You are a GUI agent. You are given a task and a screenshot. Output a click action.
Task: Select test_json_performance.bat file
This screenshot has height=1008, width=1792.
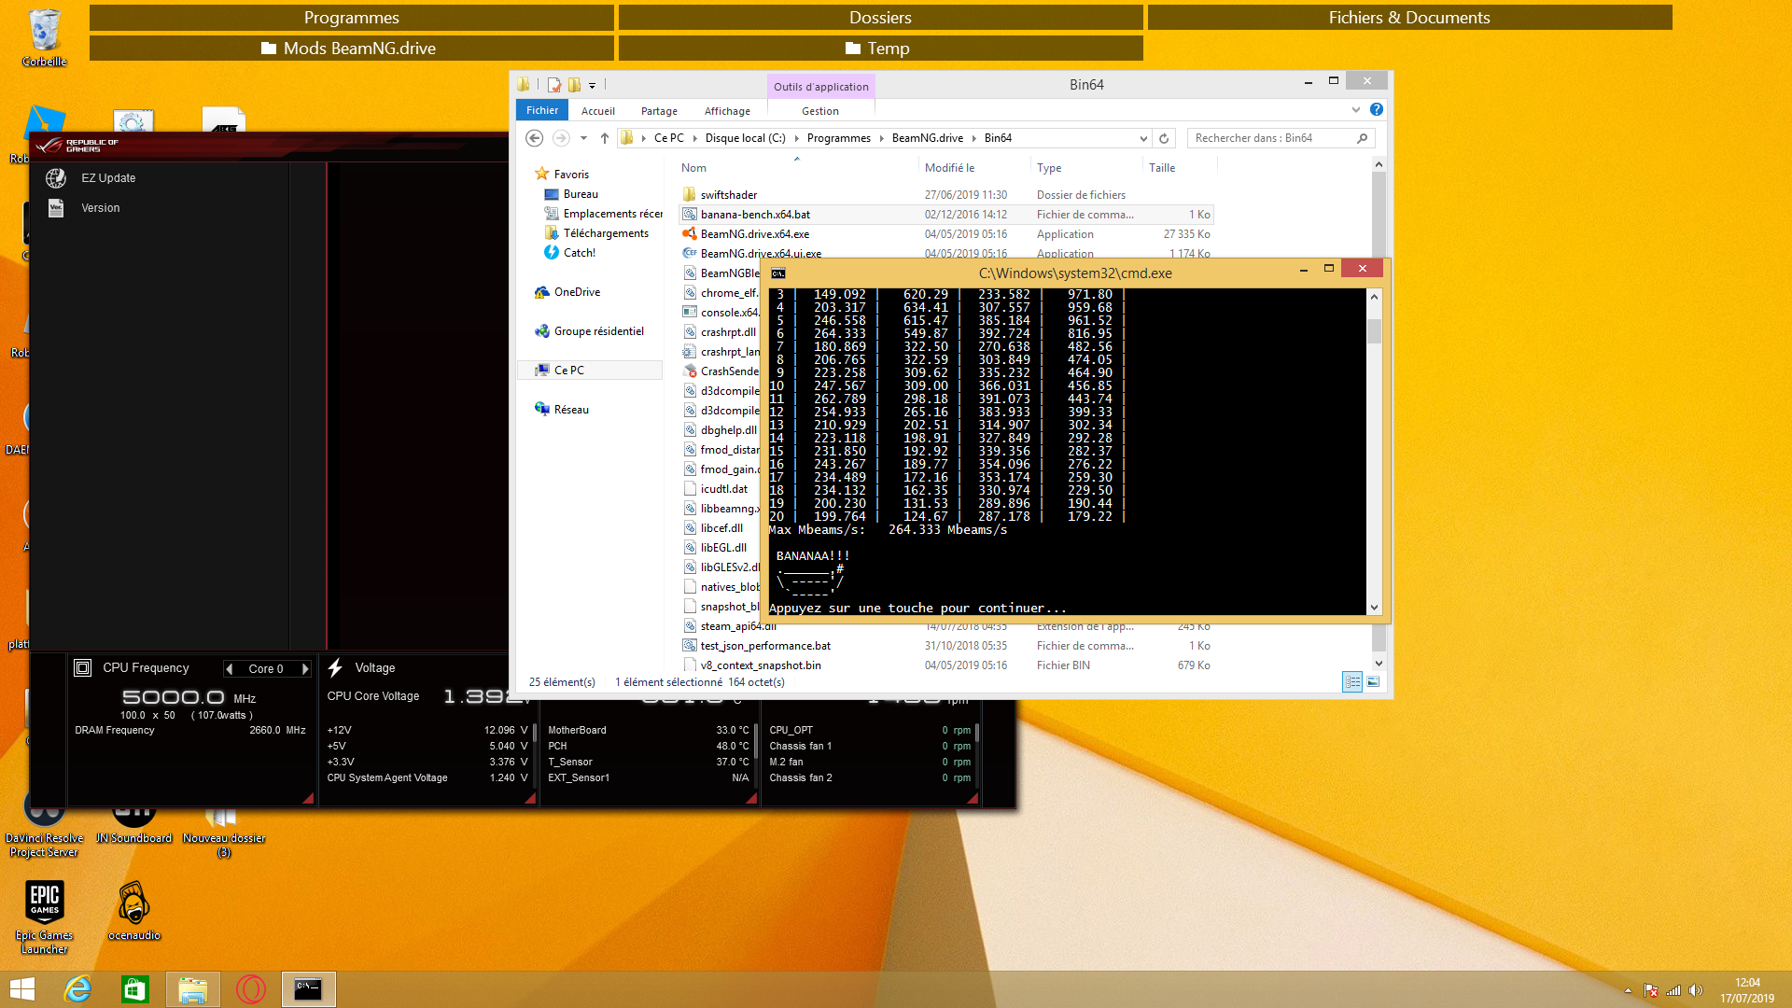pyautogui.click(x=765, y=646)
